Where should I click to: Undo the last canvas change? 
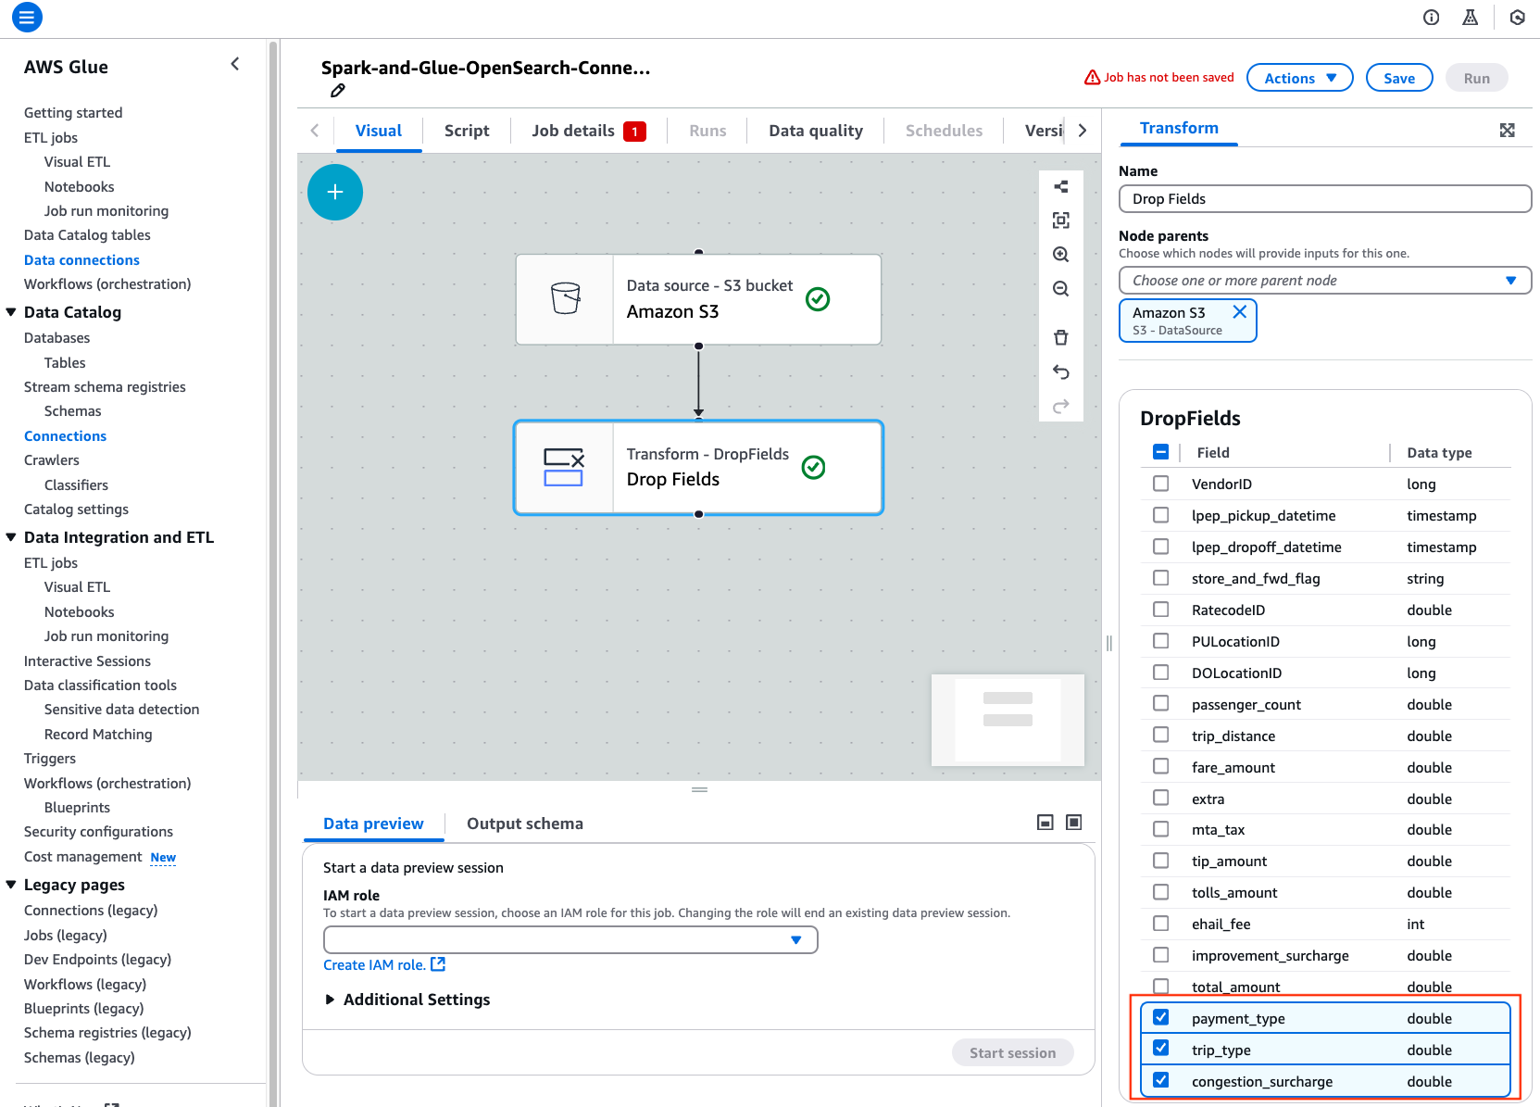[x=1061, y=371]
